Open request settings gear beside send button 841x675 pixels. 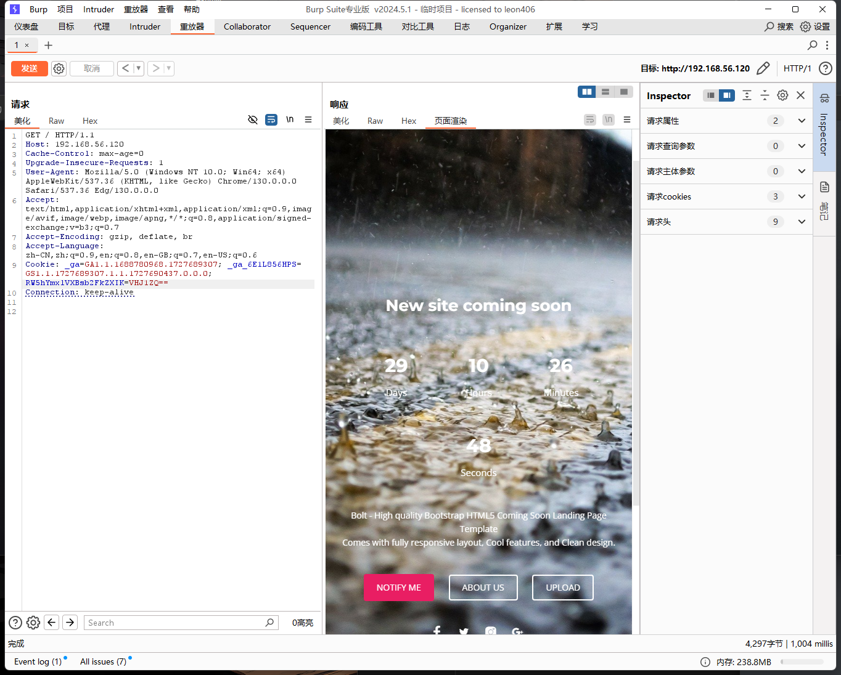59,68
